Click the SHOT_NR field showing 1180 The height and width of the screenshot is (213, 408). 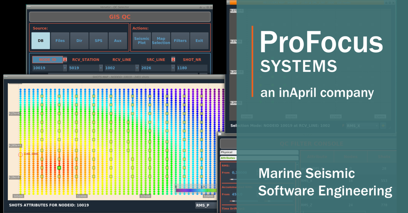tap(192, 68)
